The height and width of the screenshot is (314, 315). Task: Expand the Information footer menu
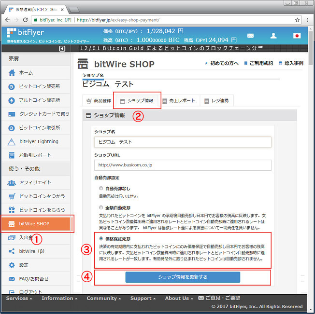59,298
